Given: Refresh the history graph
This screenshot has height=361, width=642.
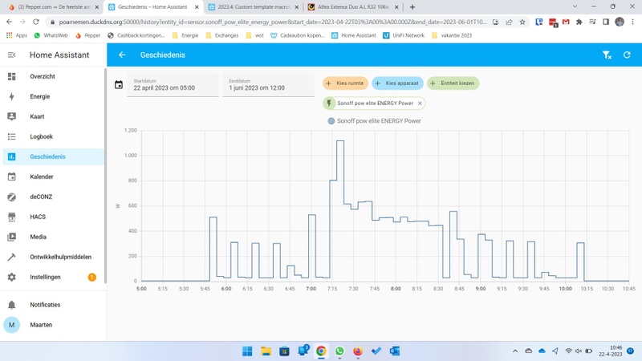Looking at the screenshot, I should (x=627, y=55).
